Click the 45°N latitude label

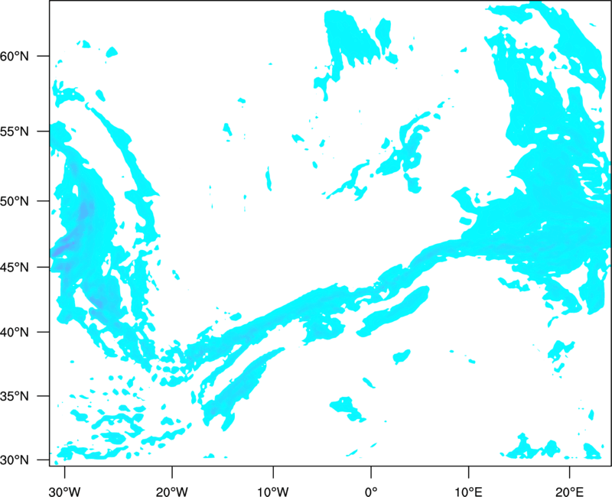pyautogui.click(x=15, y=267)
